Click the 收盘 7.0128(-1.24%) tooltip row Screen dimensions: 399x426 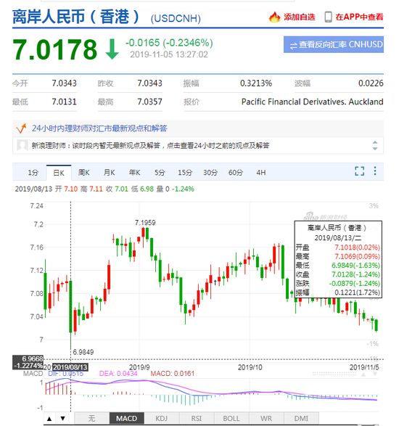(x=338, y=274)
